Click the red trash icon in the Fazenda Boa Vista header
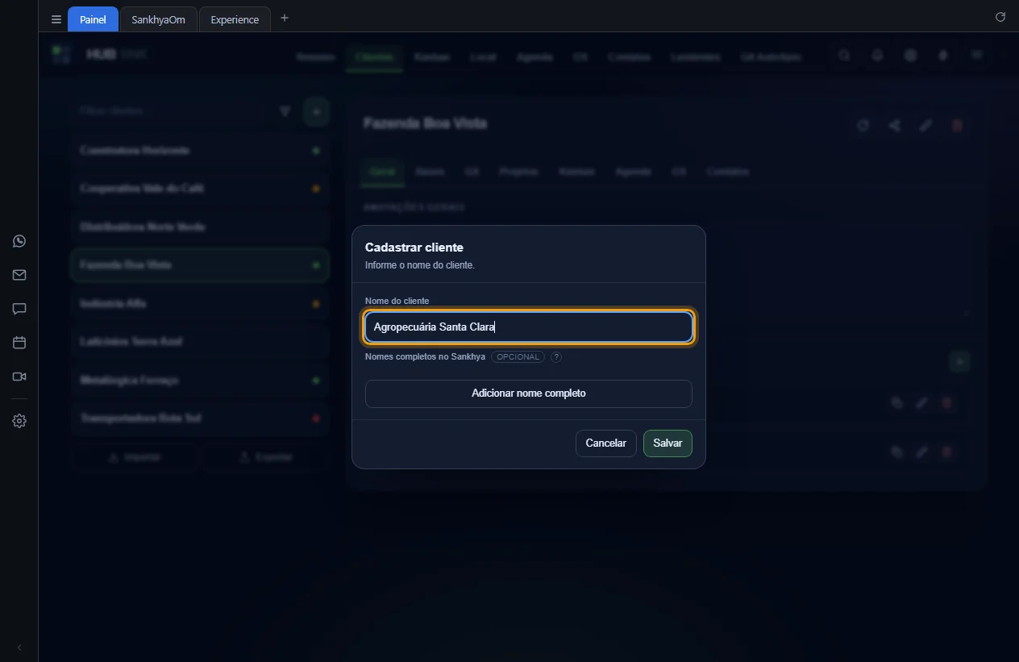This screenshot has width=1019, height=662. click(958, 125)
